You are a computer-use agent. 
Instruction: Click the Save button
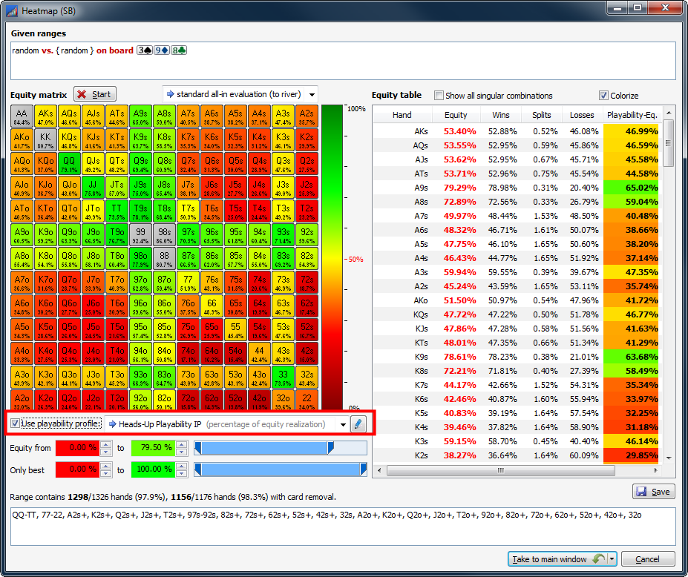(x=653, y=492)
